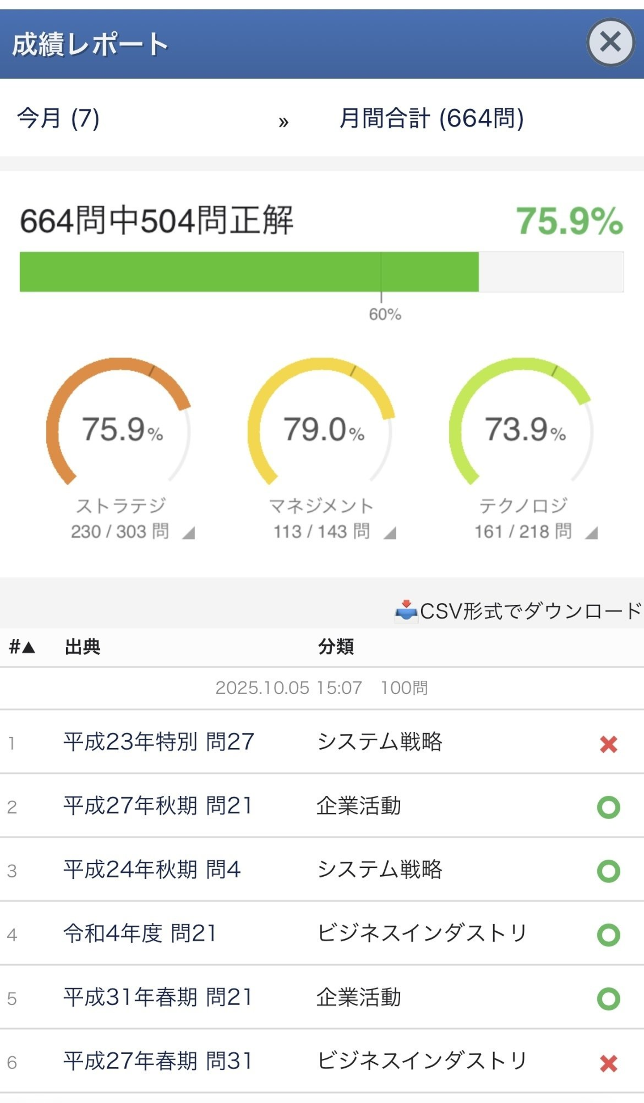Click green circle for 平成24年秋期 問4
644x1103 pixels.
pos(608,871)
